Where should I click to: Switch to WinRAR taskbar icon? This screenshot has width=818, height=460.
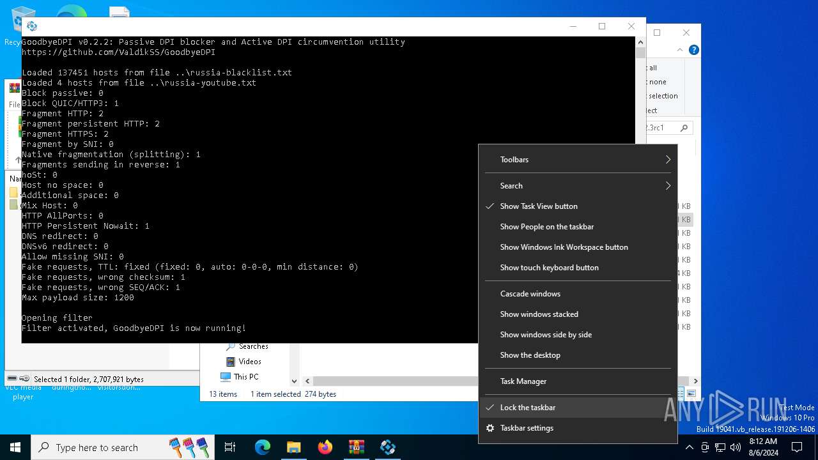coord(356,447)
